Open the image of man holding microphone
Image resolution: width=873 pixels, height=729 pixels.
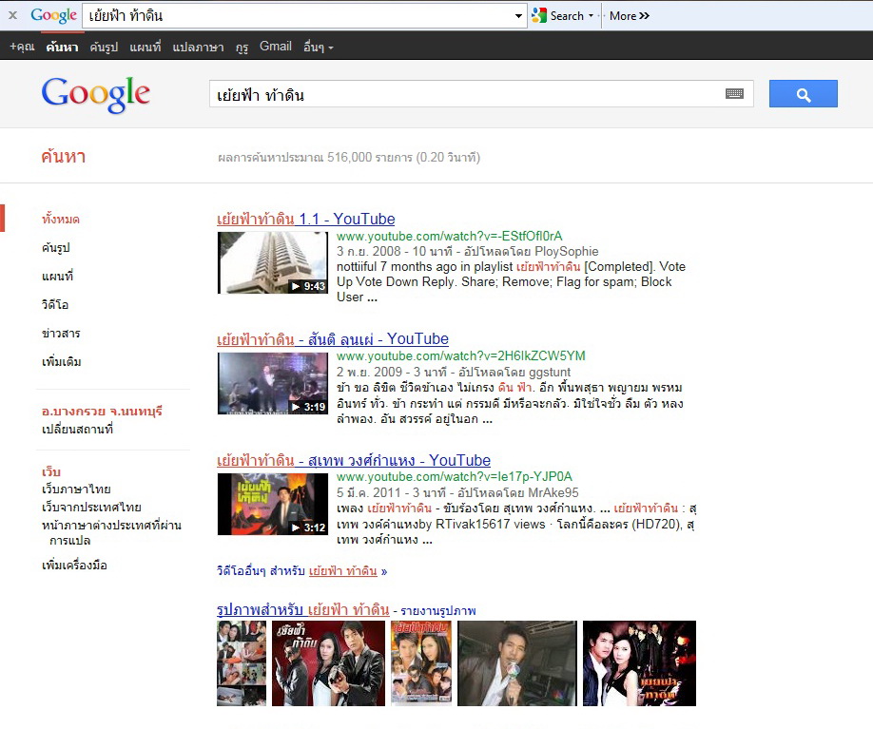517,663
